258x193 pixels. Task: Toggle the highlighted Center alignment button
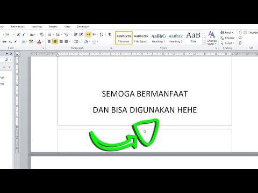pyautogui.click(x=55, y=41)
